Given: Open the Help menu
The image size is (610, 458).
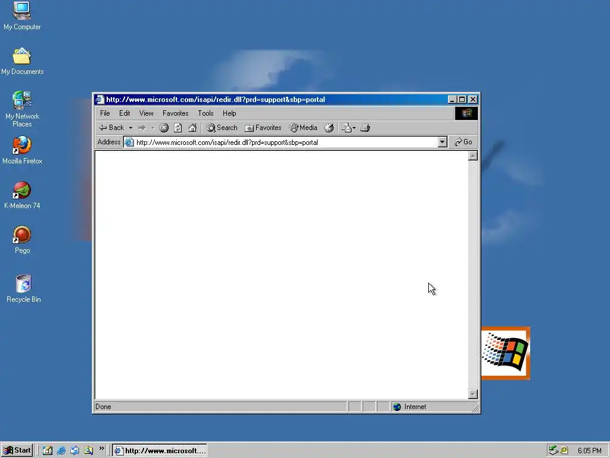Looking at the screenshot, I should click(229, 113).
